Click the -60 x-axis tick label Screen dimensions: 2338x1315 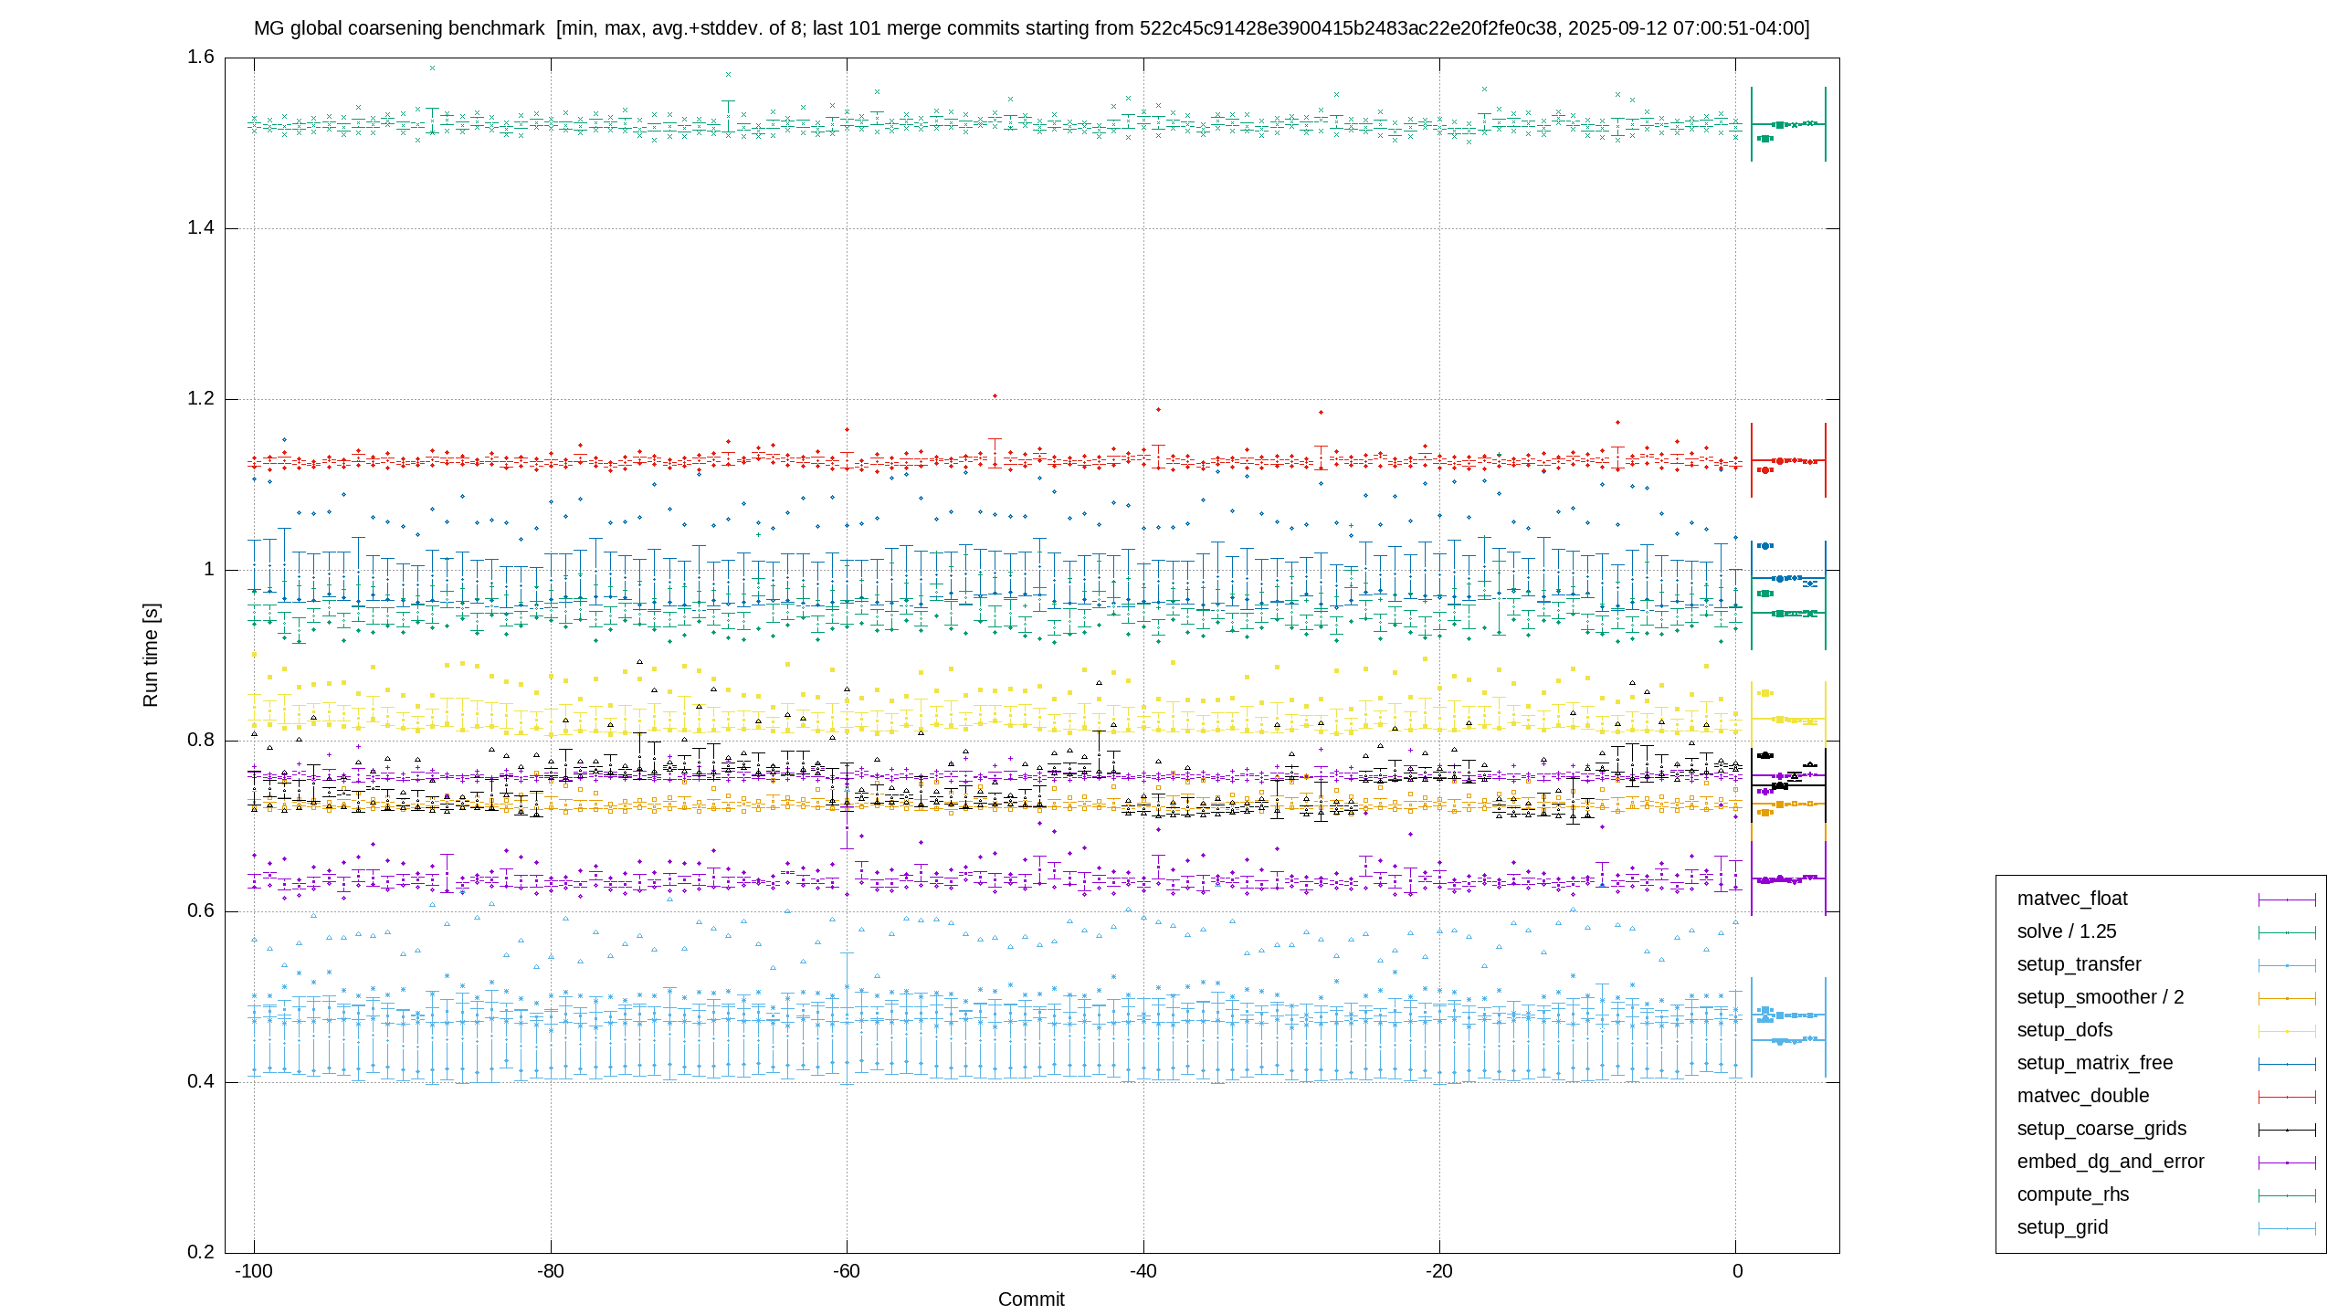[x=847, y=1271]
